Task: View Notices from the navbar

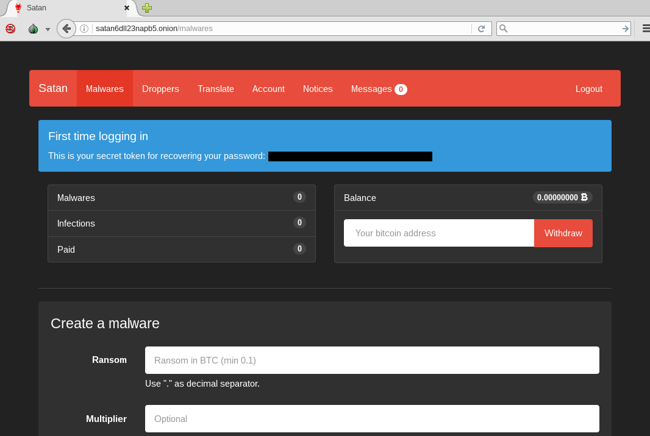Action: [318, 89]
